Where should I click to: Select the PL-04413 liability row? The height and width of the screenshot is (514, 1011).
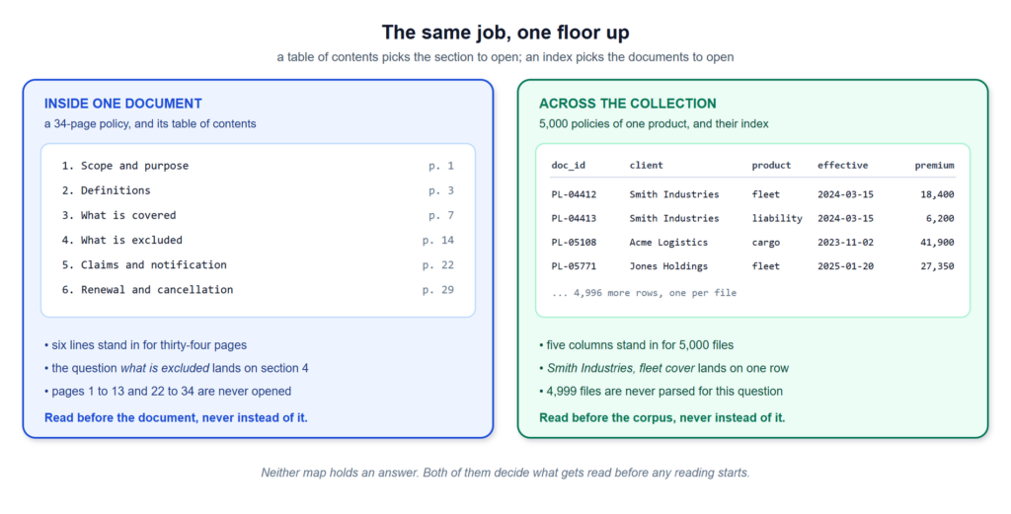coord(752,218)
